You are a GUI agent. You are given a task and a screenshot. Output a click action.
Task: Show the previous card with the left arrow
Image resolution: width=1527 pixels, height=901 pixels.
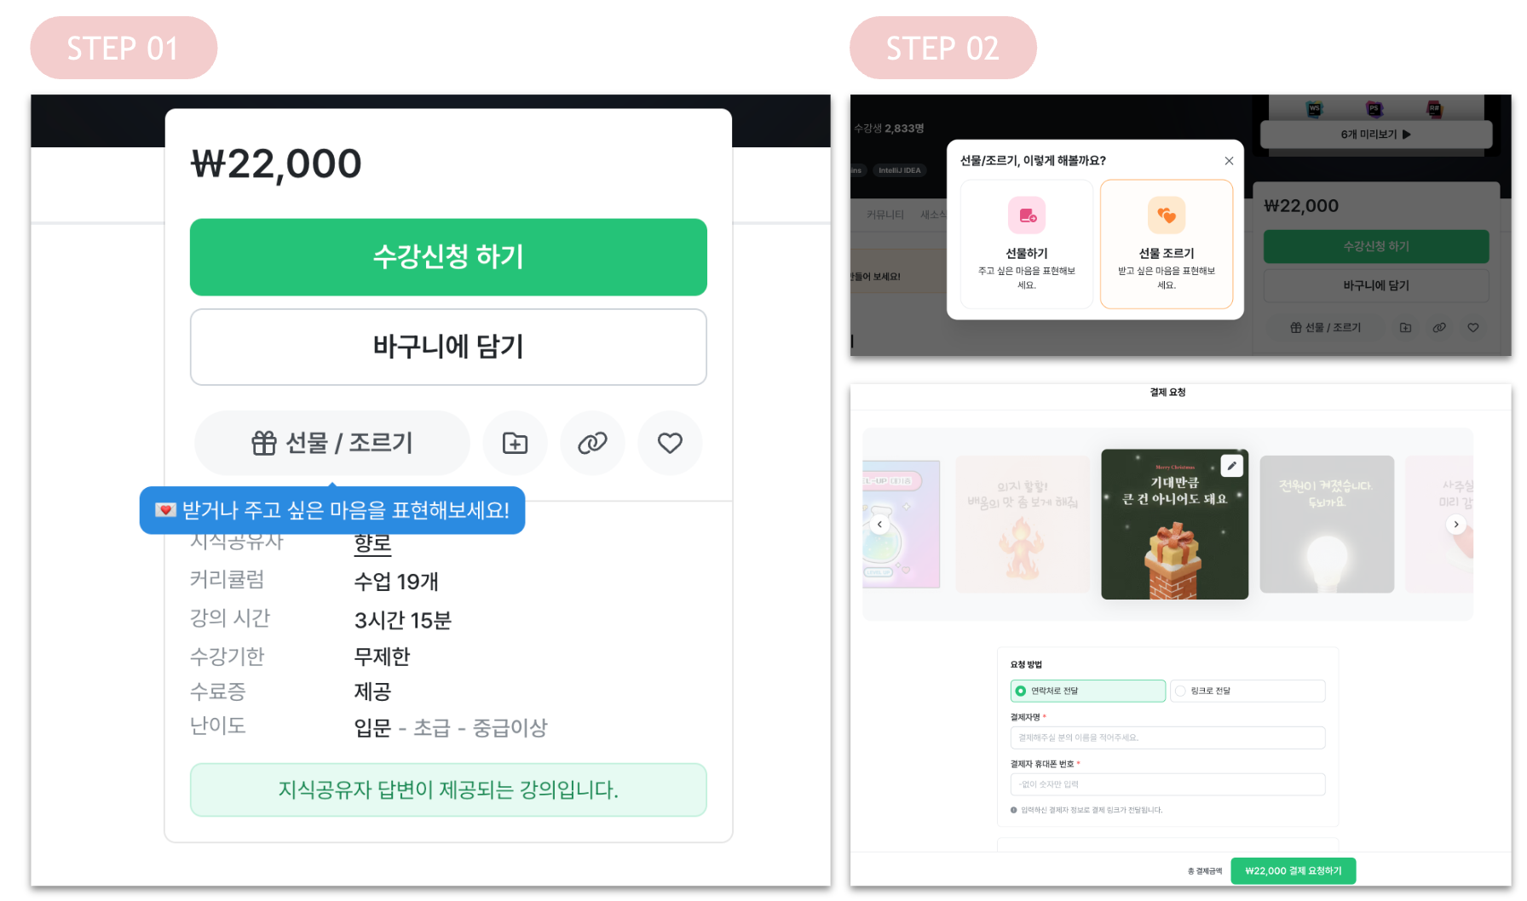(879, 525)
